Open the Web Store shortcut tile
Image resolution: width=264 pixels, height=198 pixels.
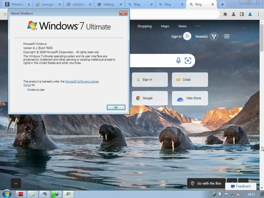tap(190, 98)
